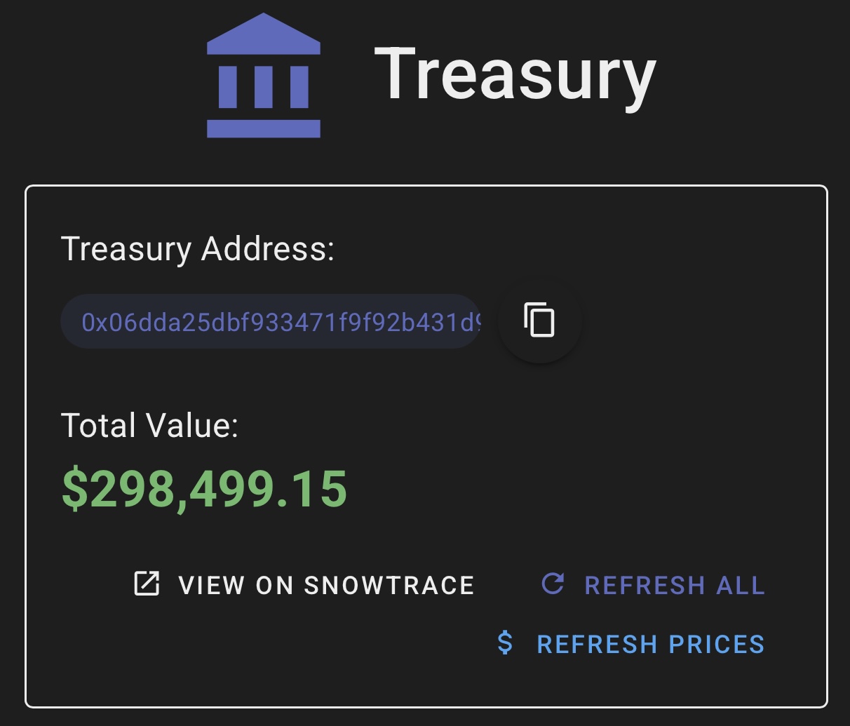Click the external-link icon beside View on Snowtrace
850x726 pixels.
tap(147, 584)
